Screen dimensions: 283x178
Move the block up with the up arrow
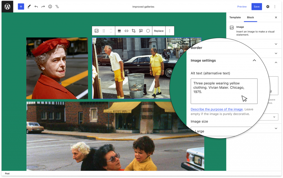pyautogui.click(x=111, y=29)
